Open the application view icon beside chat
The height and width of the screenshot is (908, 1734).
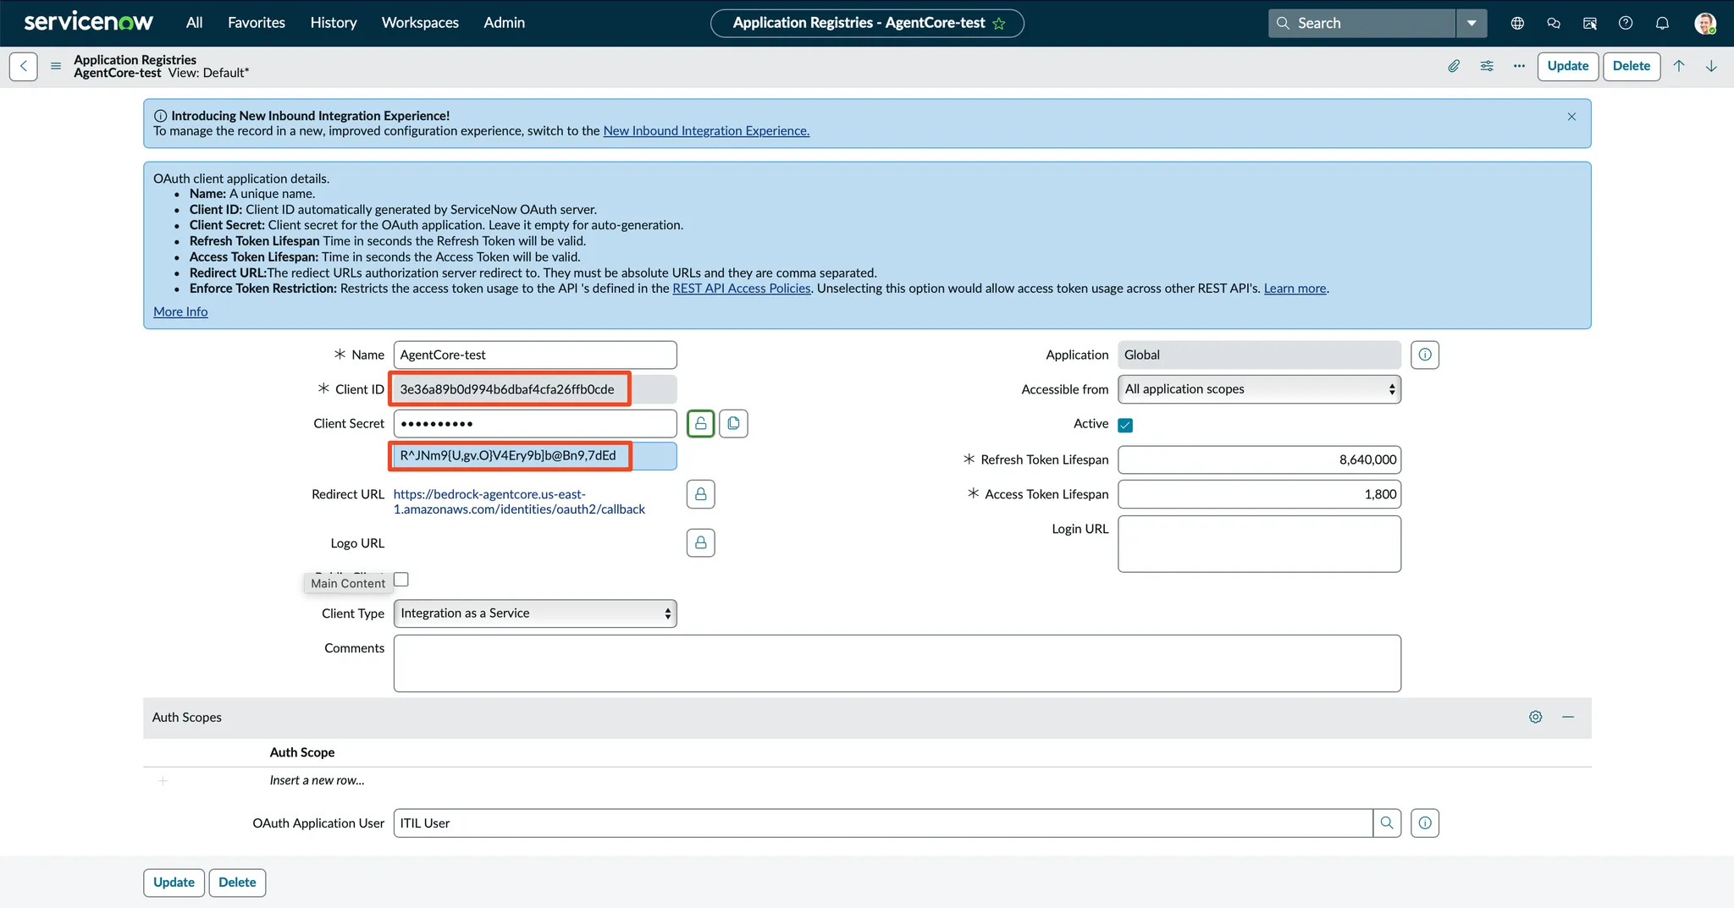(1590, 24)
